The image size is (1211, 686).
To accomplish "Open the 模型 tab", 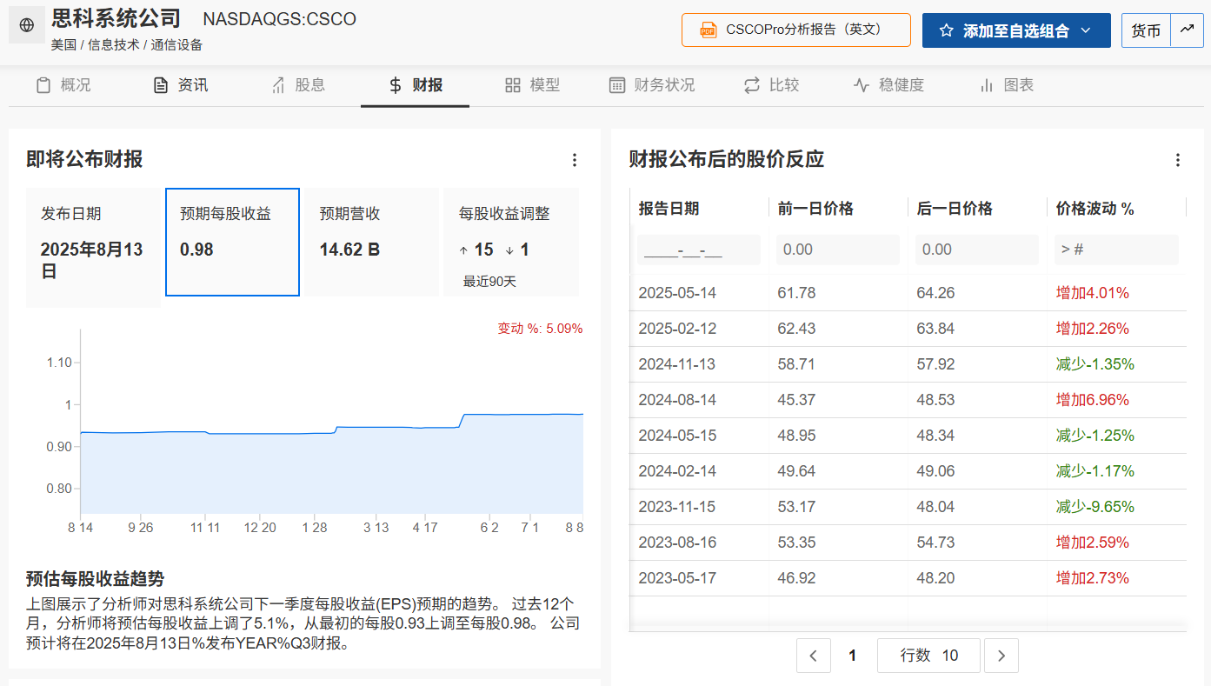I will [532, 85].
